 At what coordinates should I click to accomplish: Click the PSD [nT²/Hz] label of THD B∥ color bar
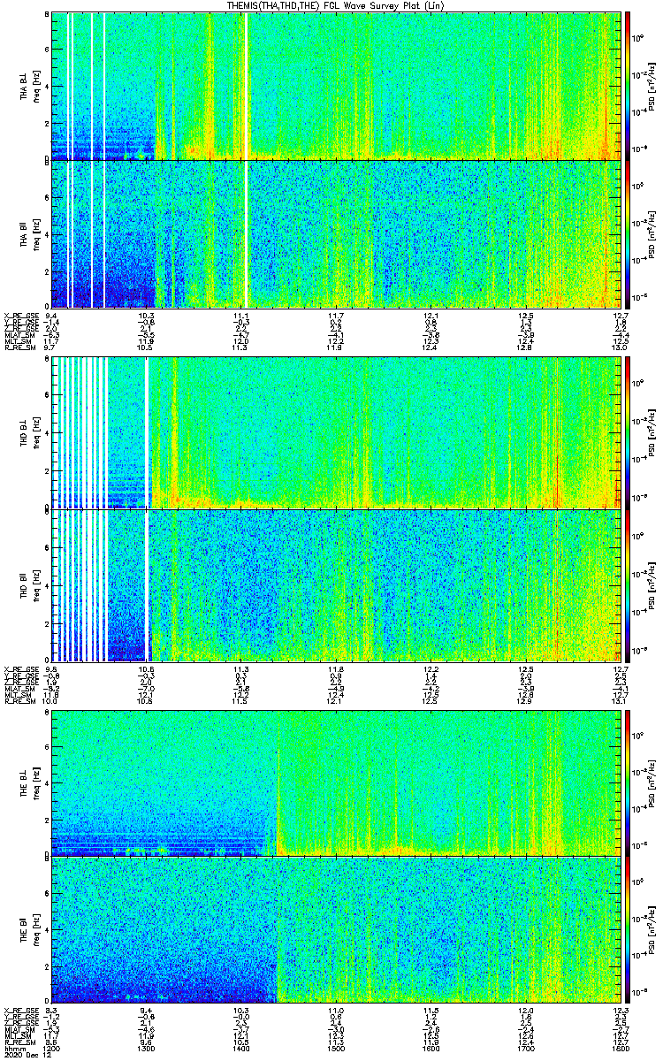653,584
